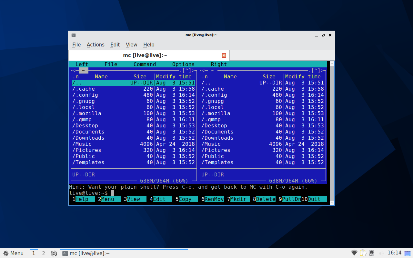
Task: Open the left panel history list [^]
Action: [x=187, y=71]
